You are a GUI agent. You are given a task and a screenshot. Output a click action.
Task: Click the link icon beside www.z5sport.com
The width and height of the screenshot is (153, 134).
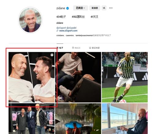pos(57,31)
